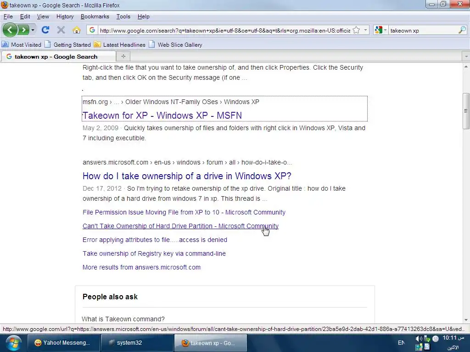Viewport: 470px width, 352px height.
Task: Click scrollbar up arrow
Action: [466, 67]
